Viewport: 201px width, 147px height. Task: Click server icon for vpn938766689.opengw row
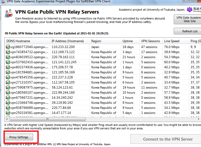tap(8, 108)
